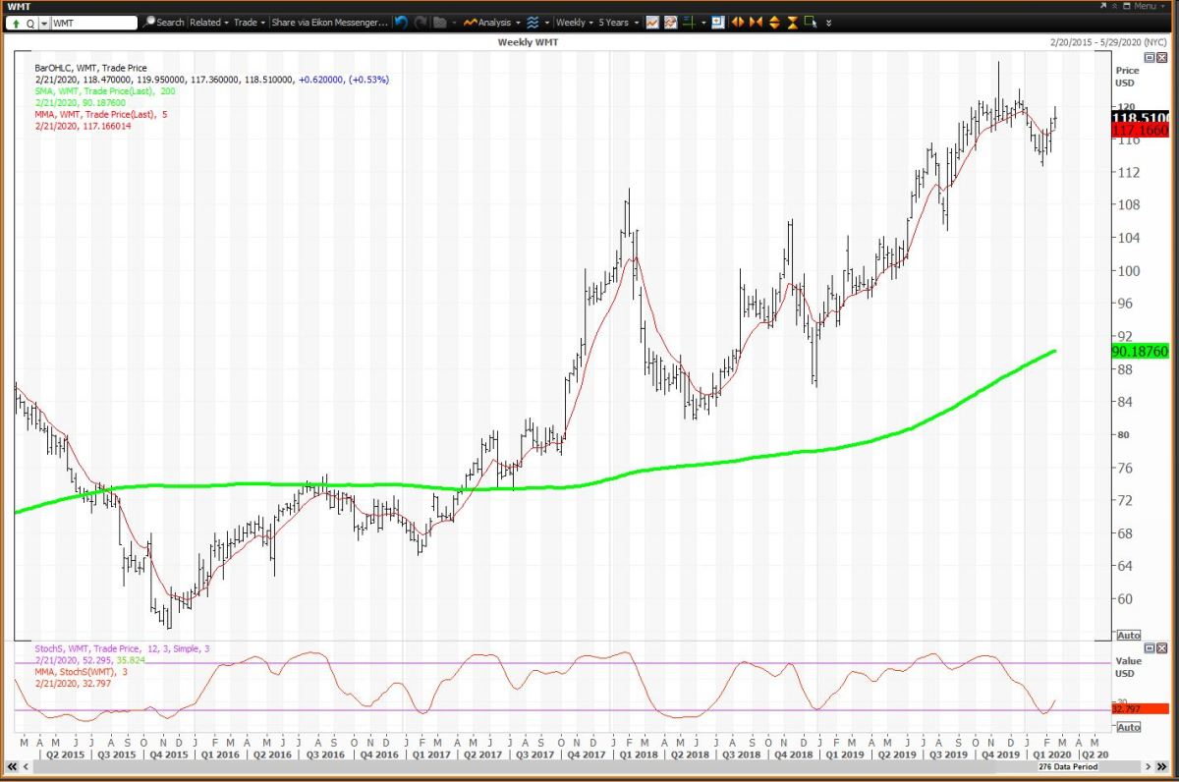
Task: Open the Related menu
Action: [208, 22]
